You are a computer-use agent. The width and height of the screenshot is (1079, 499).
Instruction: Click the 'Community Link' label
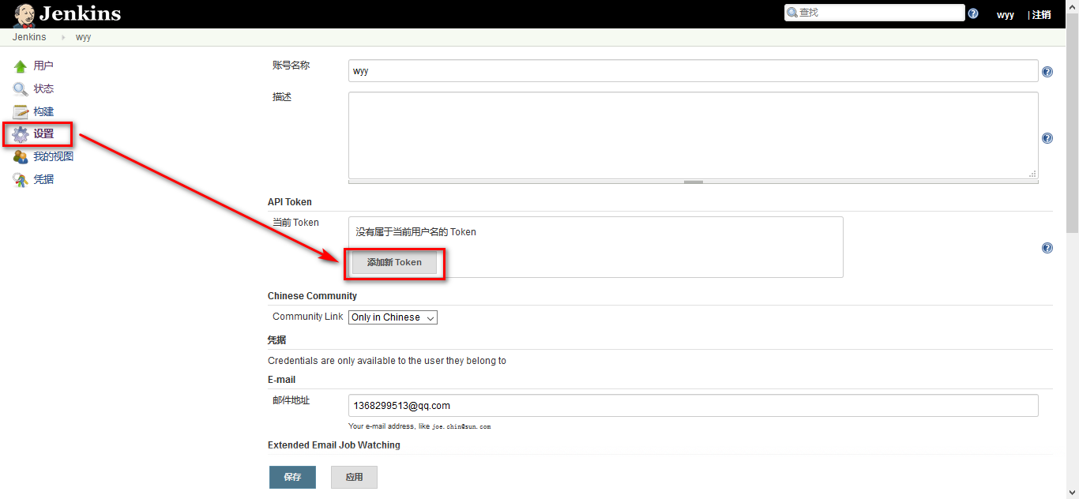tap(308, 317)
